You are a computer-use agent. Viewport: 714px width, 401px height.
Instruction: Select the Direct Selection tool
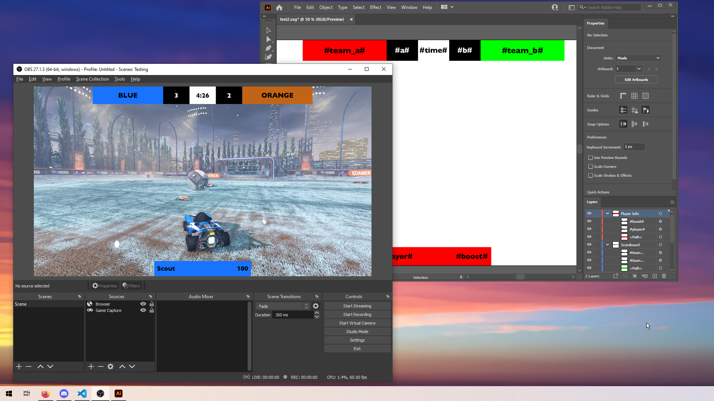click(269, 39)
